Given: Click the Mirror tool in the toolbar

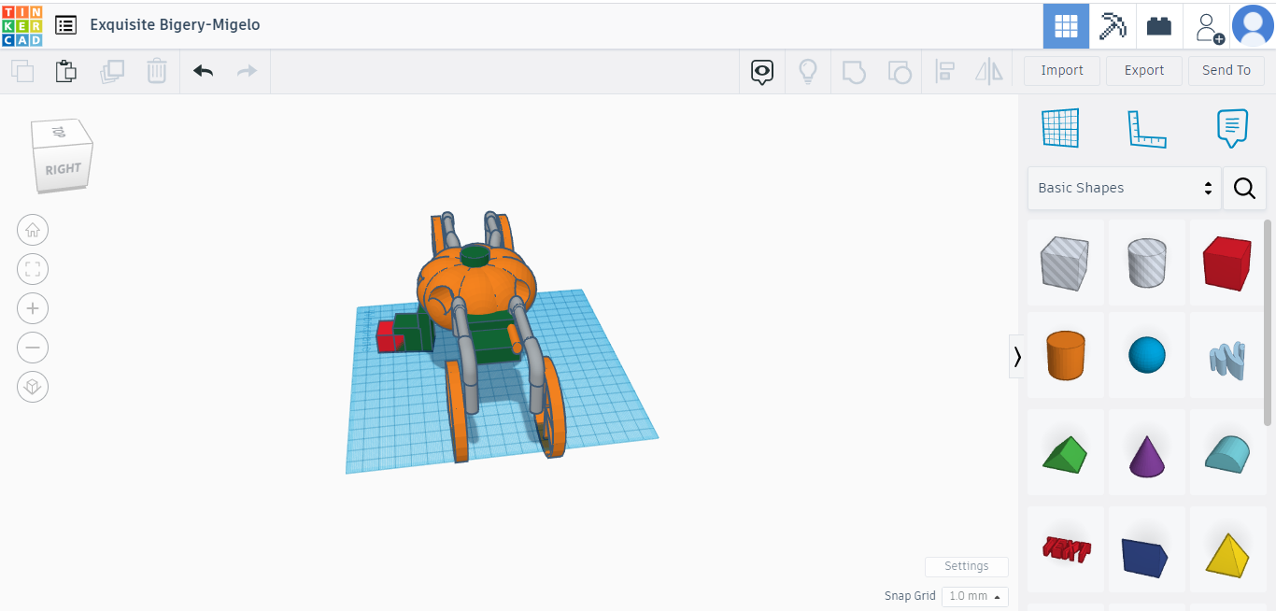Looking at the screenshot, I should [x=988, y=71].
